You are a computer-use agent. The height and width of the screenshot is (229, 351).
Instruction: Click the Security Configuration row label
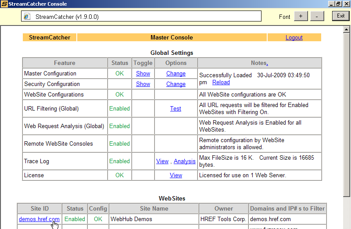click(x=52, y=84)
